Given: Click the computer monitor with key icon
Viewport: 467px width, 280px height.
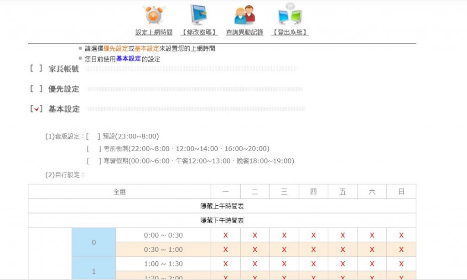Looking at the screenshot, I should tap(199, 15).
